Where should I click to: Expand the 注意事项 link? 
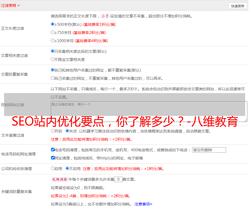[x=143, y=204]
